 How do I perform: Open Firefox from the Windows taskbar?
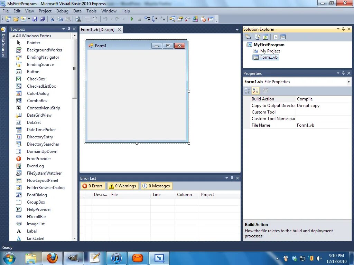[x=52, y=258]
